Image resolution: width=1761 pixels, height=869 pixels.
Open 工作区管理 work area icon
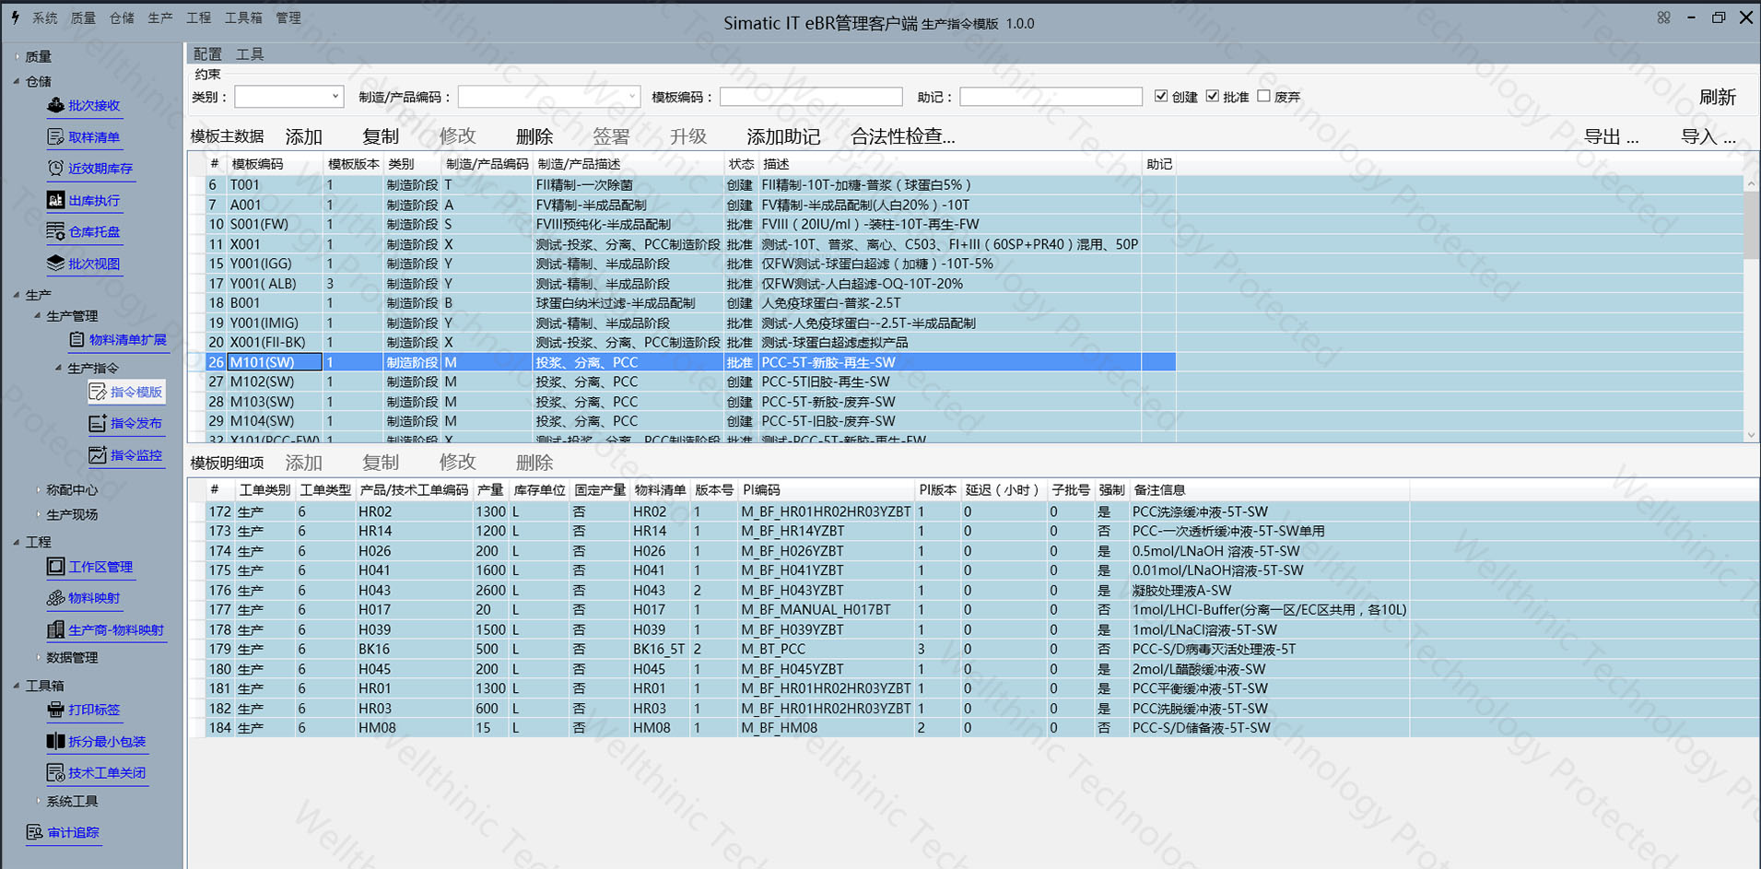55,567
